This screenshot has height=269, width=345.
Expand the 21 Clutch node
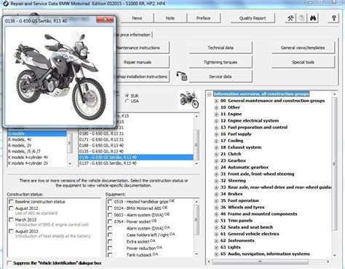point(216,154)
